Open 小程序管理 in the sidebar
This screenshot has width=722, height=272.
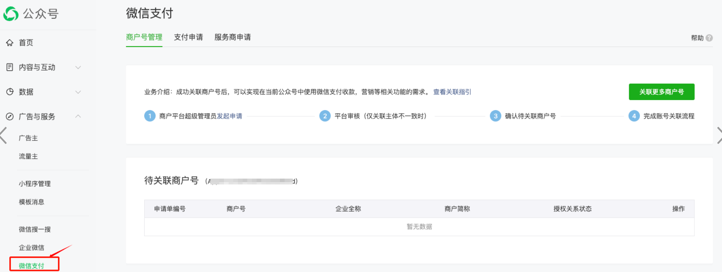tap(35, 184)
